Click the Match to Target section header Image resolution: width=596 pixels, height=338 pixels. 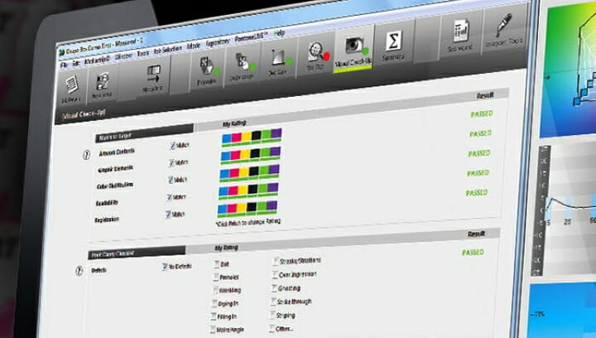click(144, 132)
